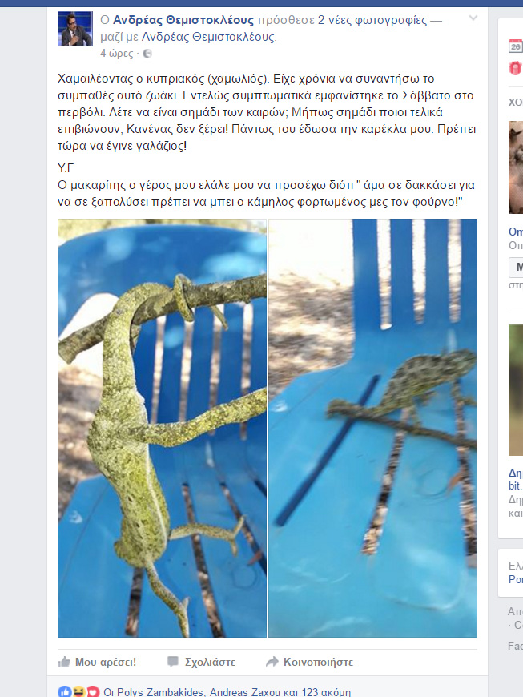The image size is (523, 697).
Task: Open right chameleon on chair photo
Action: click(x=372, y=428)
